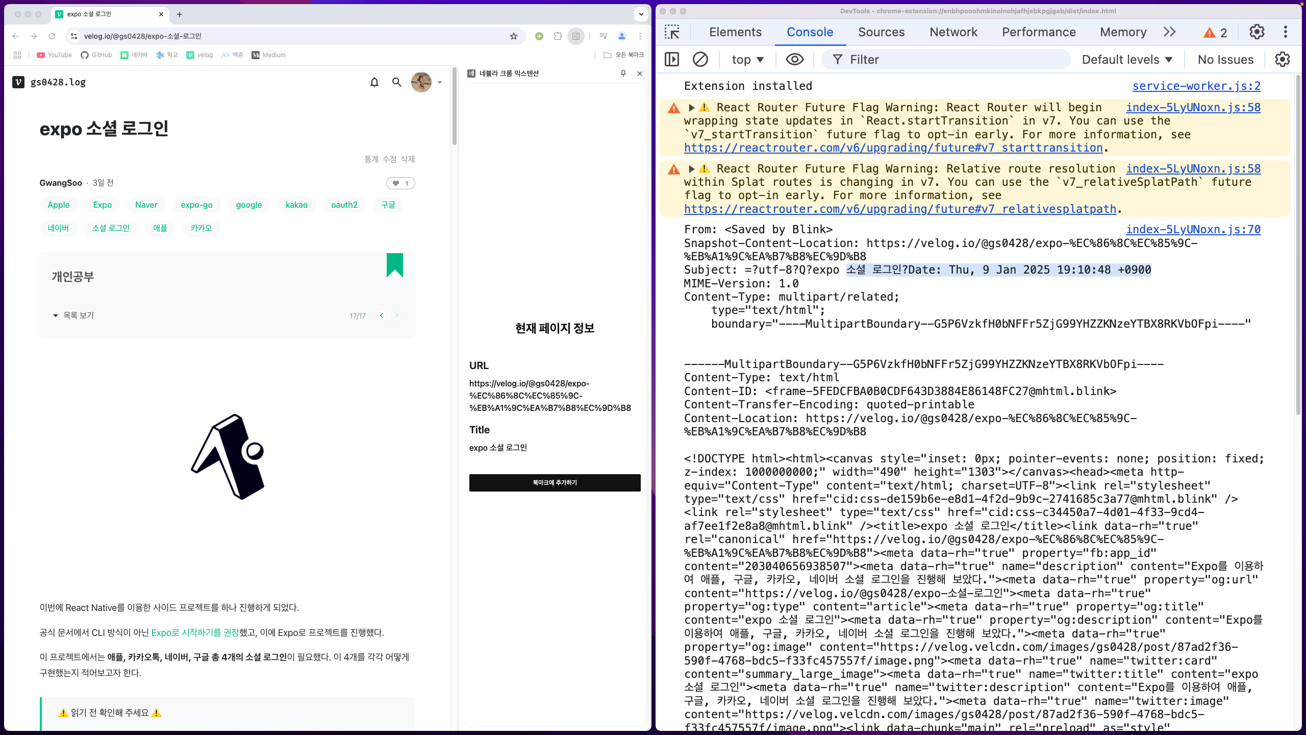Click the 북마크에 추가하기 button
Screen dimensions: 1306x735
pyautogui.click(x=555, y=483)
